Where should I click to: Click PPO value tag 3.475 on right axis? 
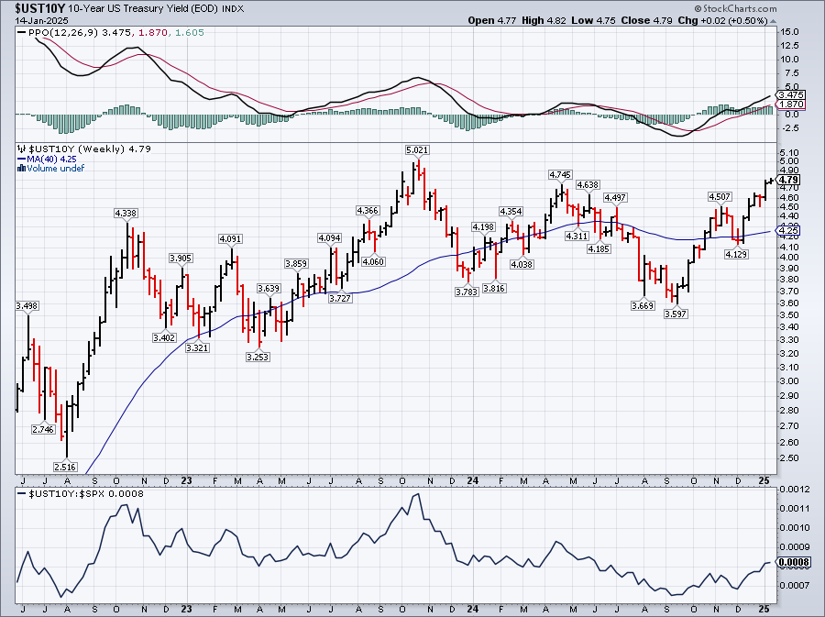pos(790,94)
